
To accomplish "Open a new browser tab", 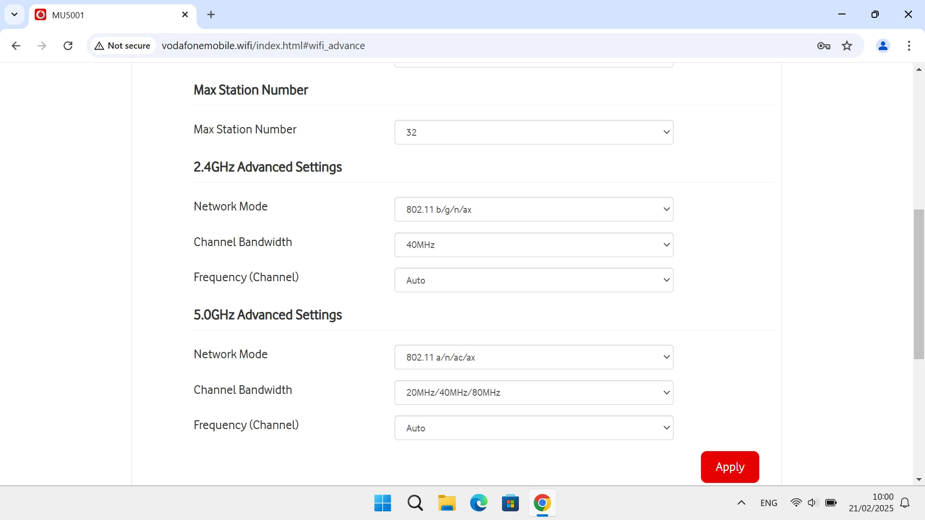I will 211,14.
